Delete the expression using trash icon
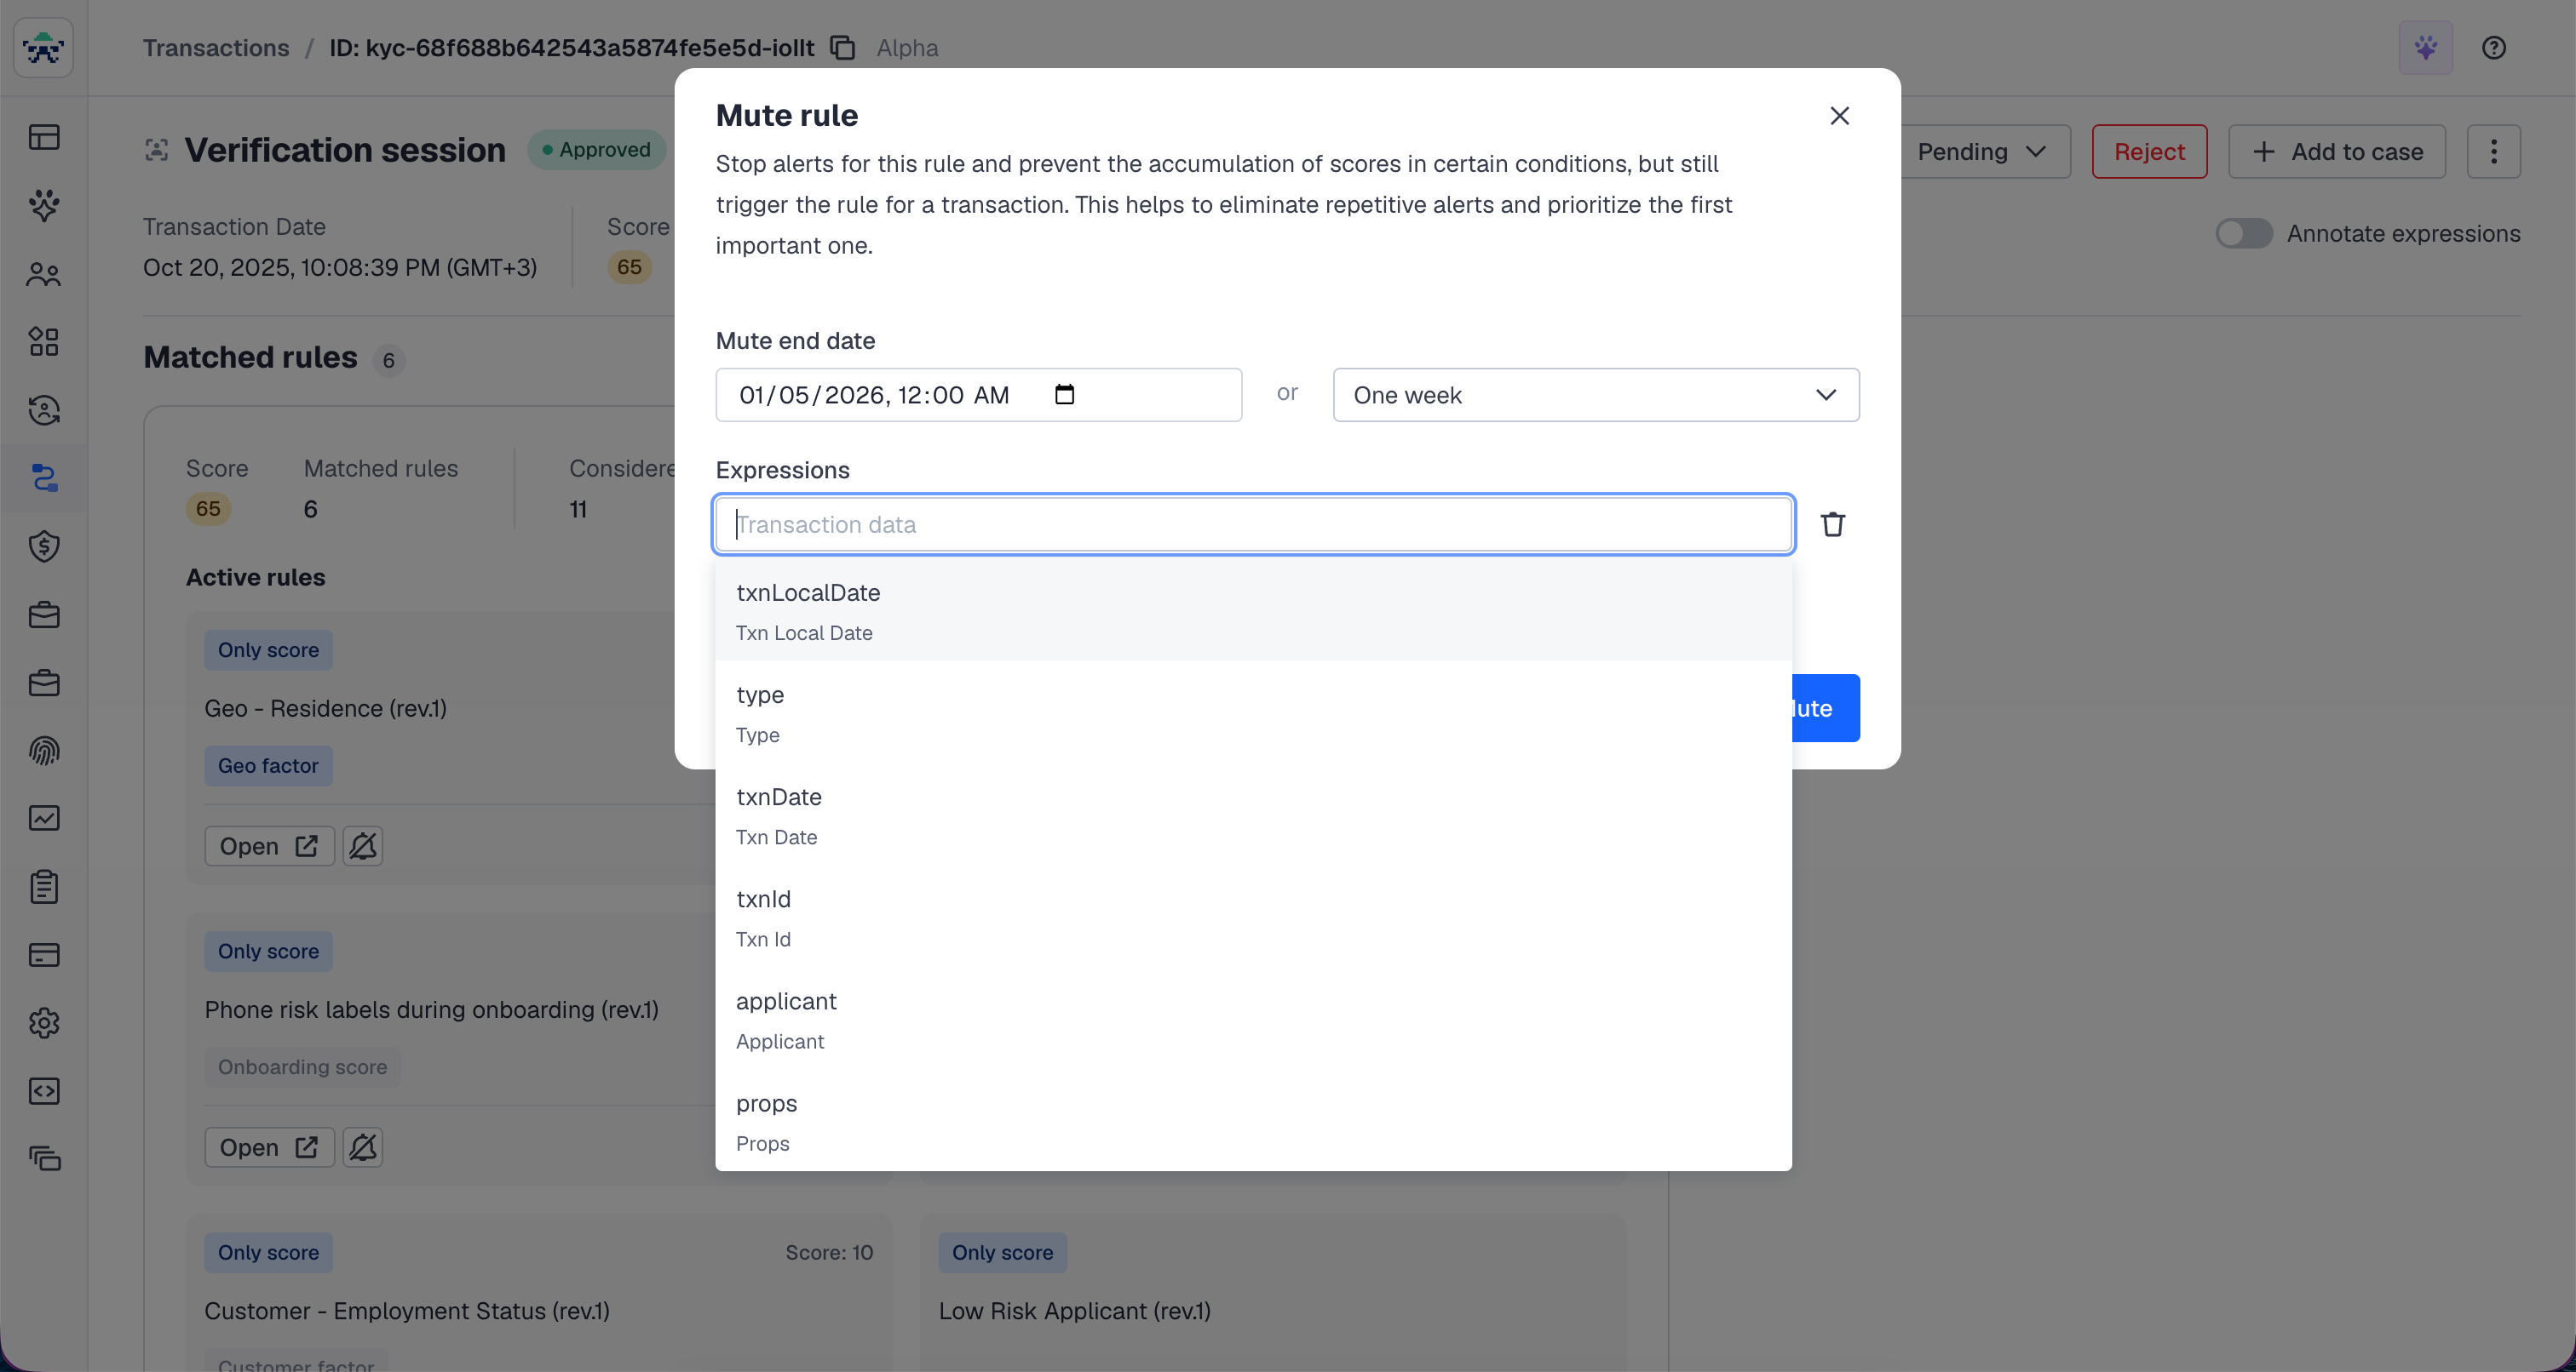The image size is (2576, 1372). [1832, 523]
